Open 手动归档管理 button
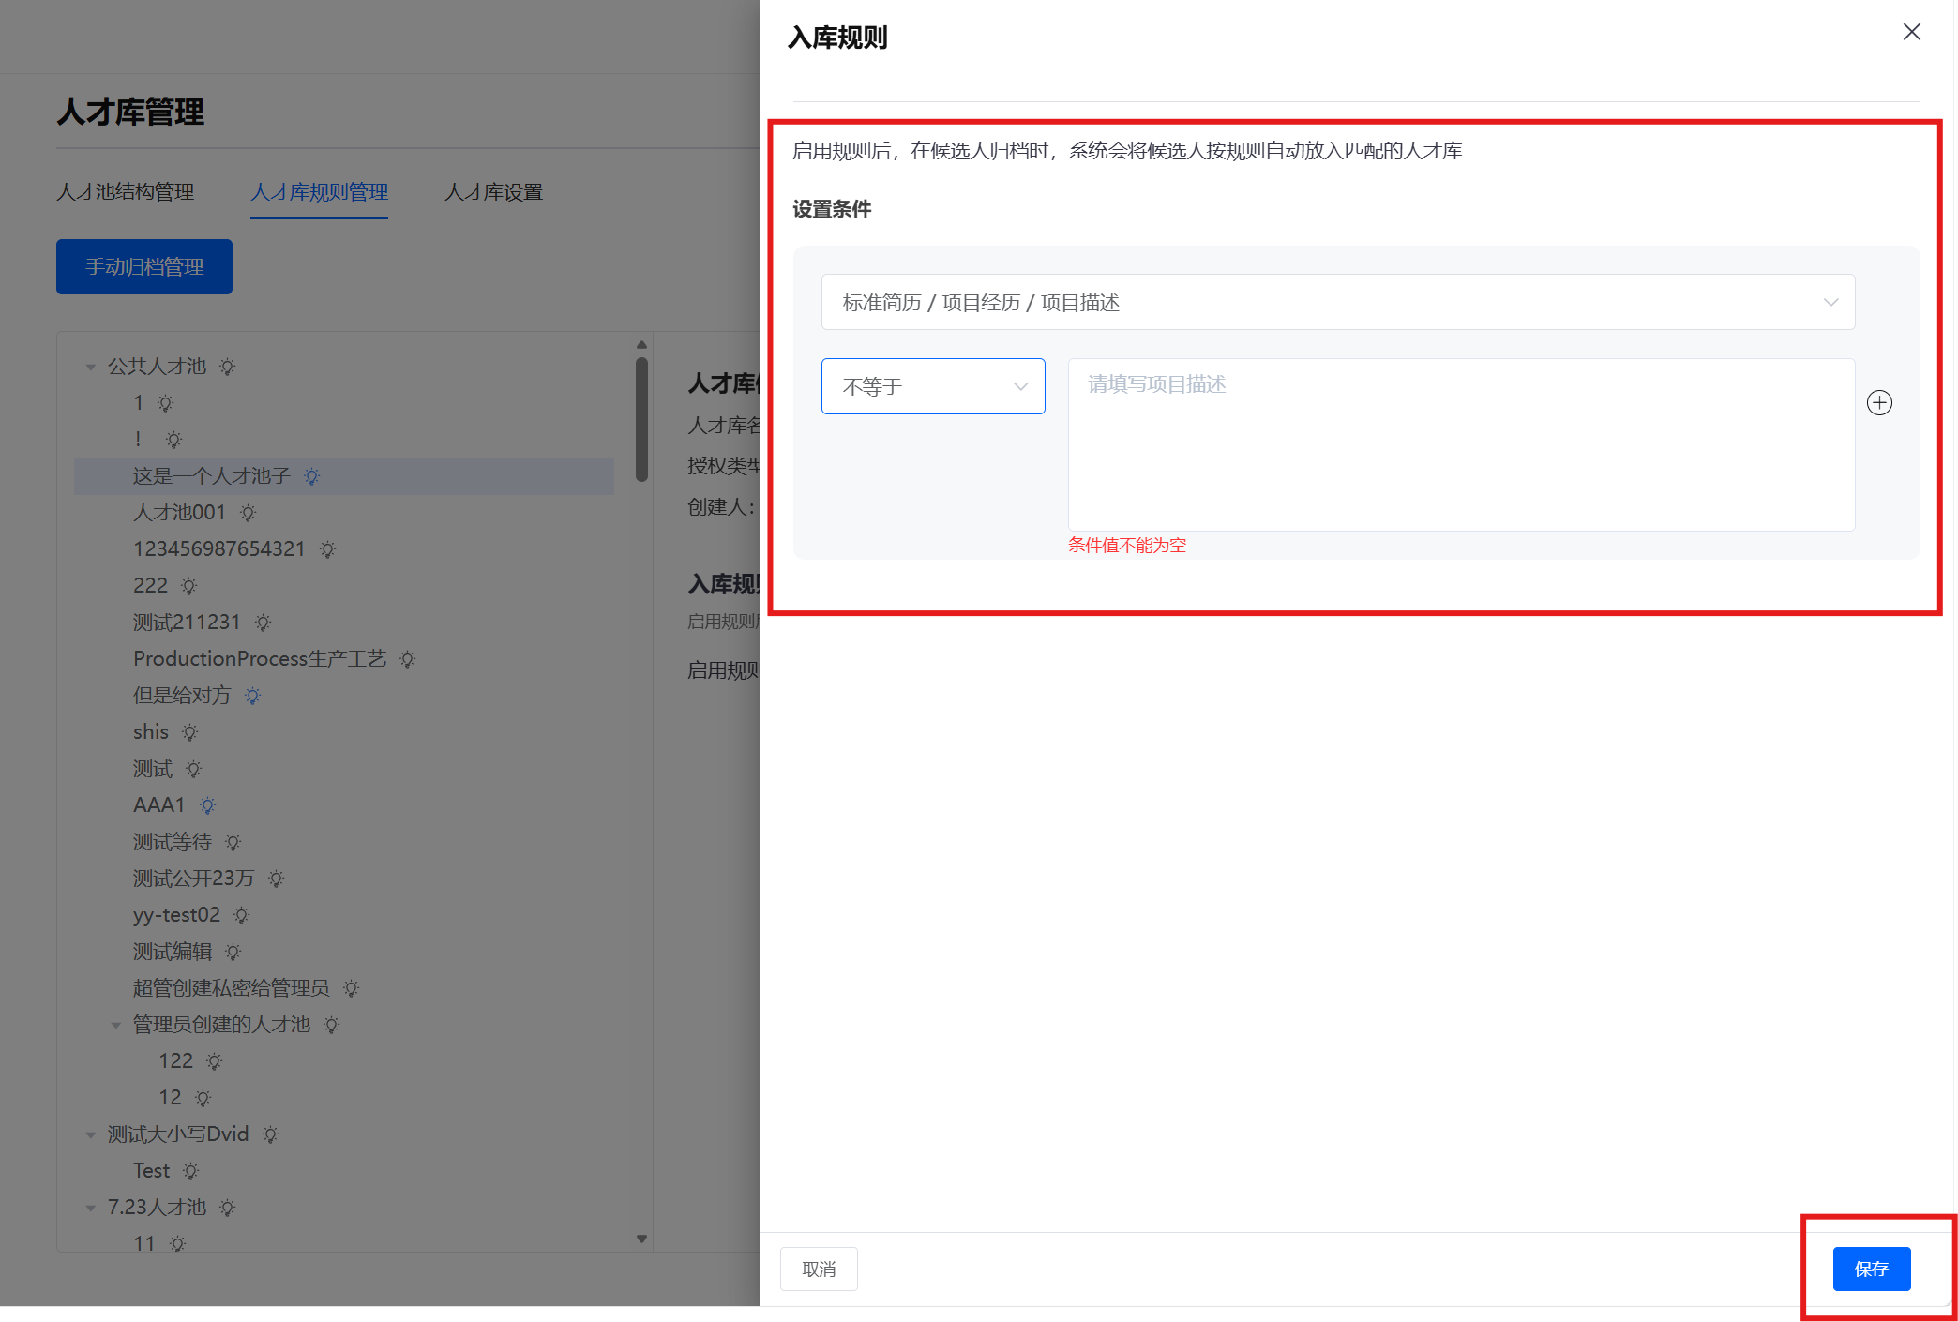This screenshot has width=1958, height=1322. [144, 267]
